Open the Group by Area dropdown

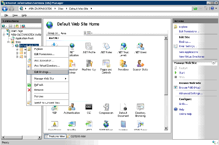point(85,33)
